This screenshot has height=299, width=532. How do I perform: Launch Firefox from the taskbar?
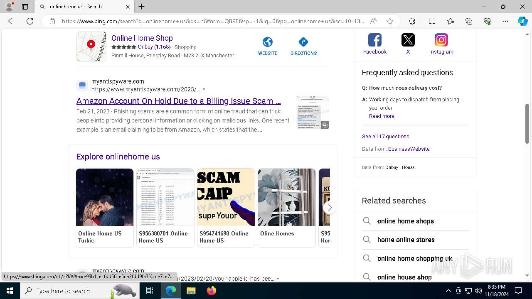click(x=211, y=291)
